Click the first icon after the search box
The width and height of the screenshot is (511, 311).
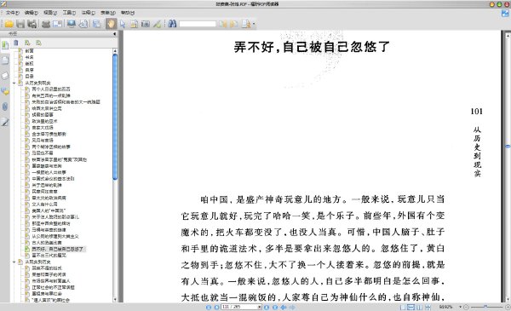(222, 24)
